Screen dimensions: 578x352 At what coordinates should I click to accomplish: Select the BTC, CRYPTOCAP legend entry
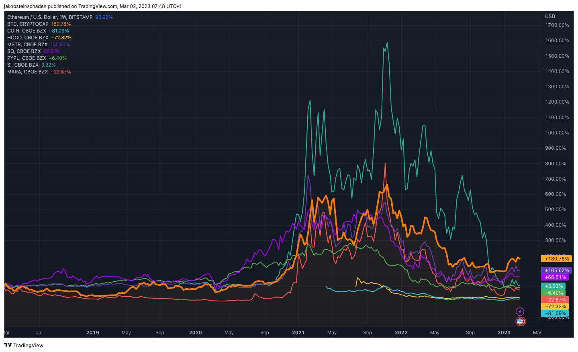point(39,24)
